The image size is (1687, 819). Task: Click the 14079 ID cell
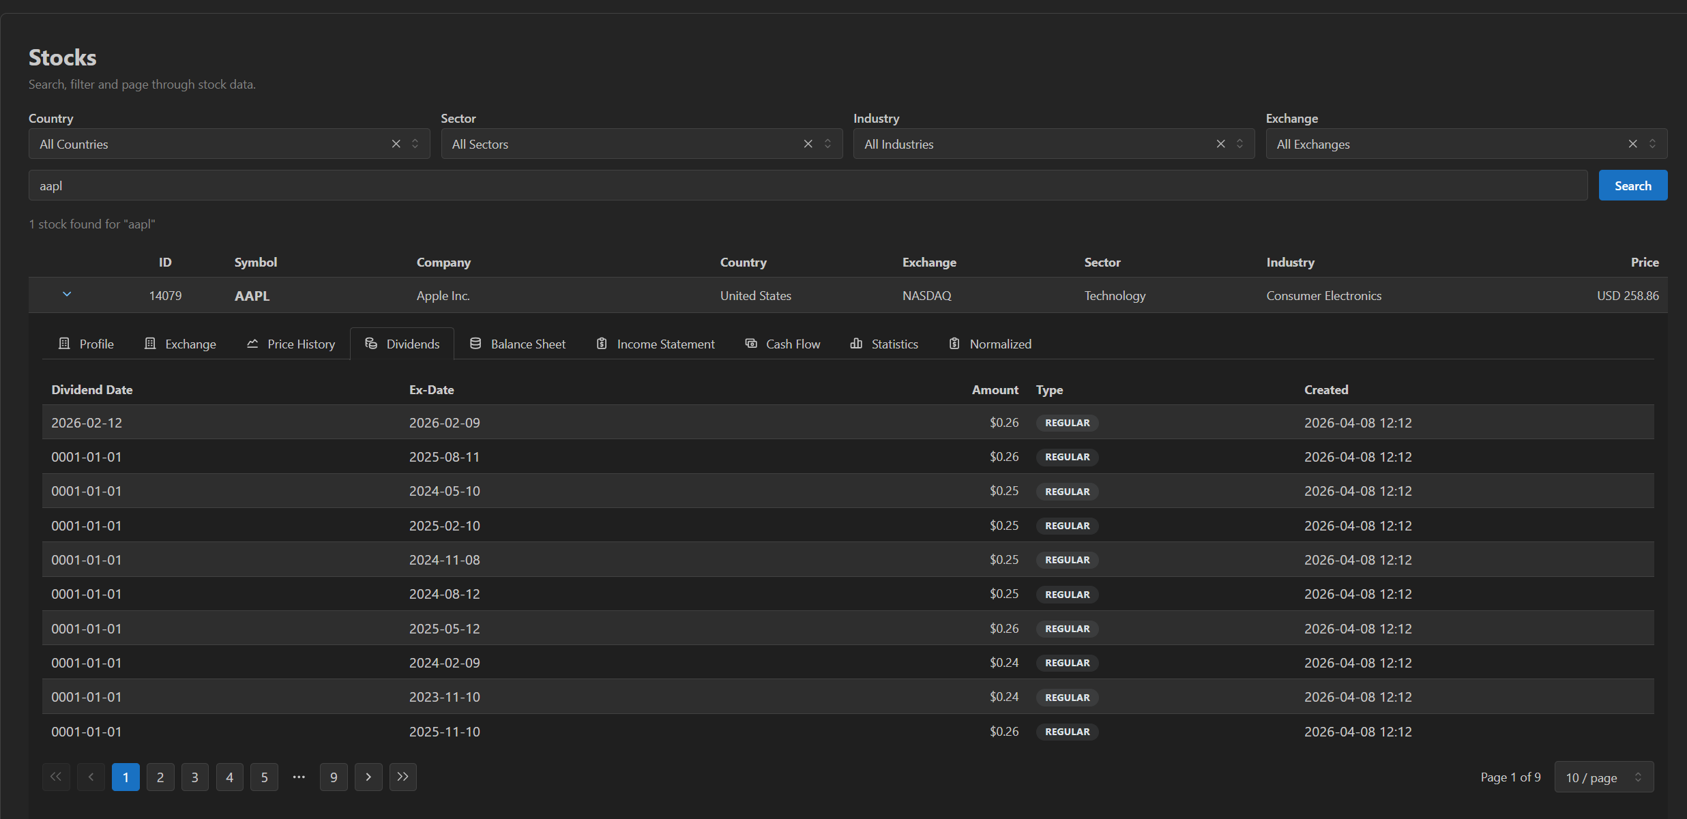[166, 296]
